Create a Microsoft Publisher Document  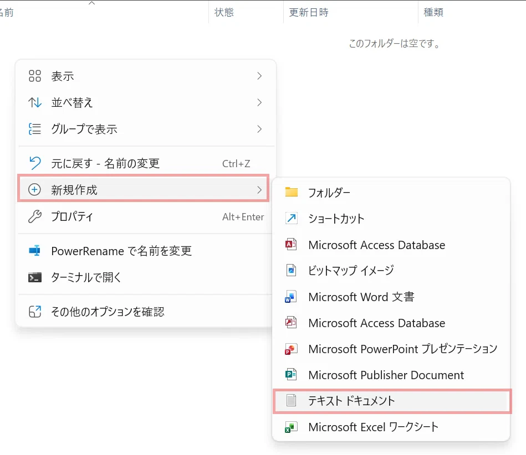(x=391, y=375)
